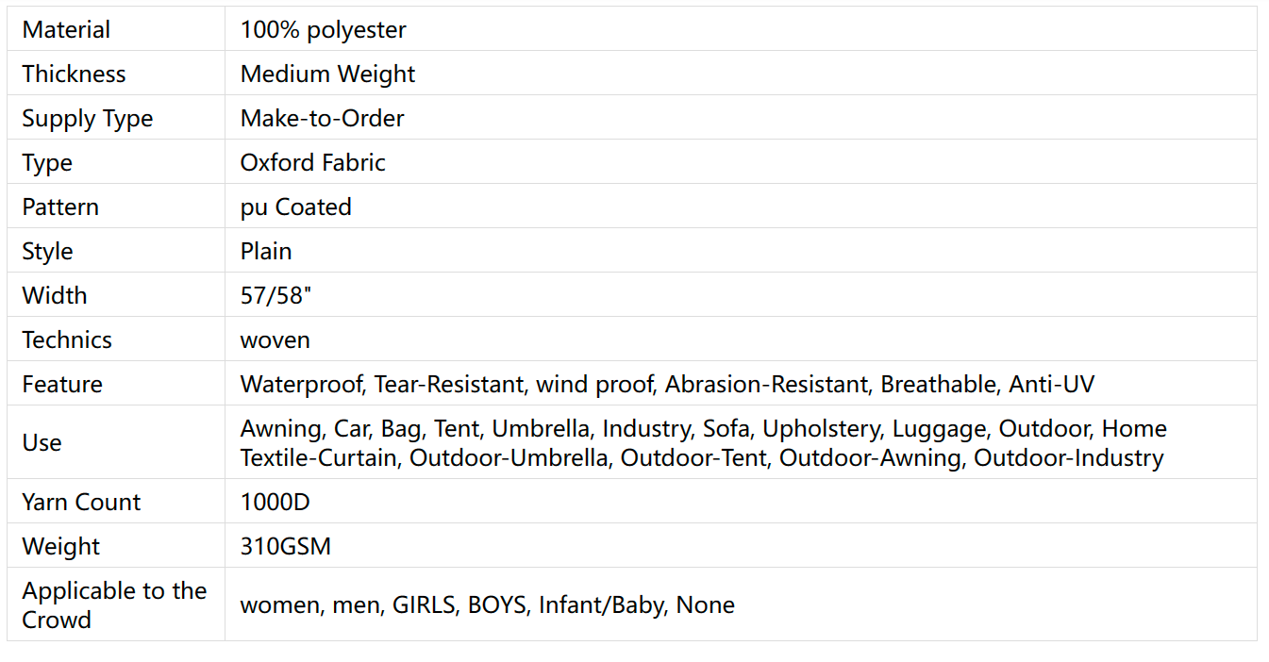Click the Thickness row label
1269x662 pixels.
74,74
